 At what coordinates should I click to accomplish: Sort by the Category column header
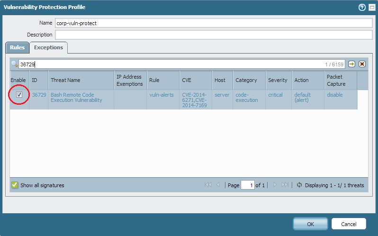tap(249, 80)
